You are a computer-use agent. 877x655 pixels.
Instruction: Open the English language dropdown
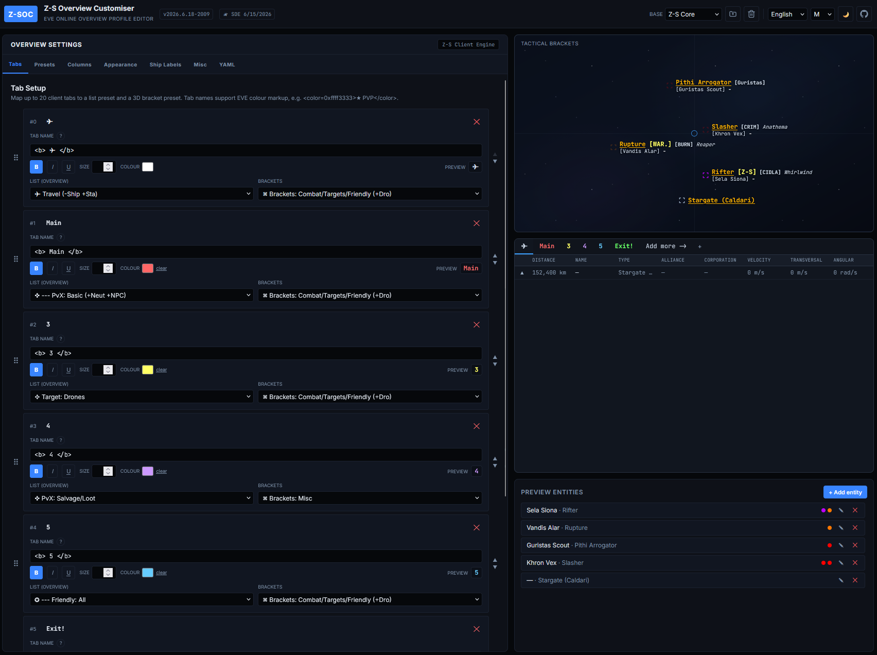click(x=787, y=14)
